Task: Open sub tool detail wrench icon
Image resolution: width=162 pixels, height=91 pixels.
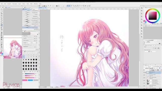Action: click(38, 50)
